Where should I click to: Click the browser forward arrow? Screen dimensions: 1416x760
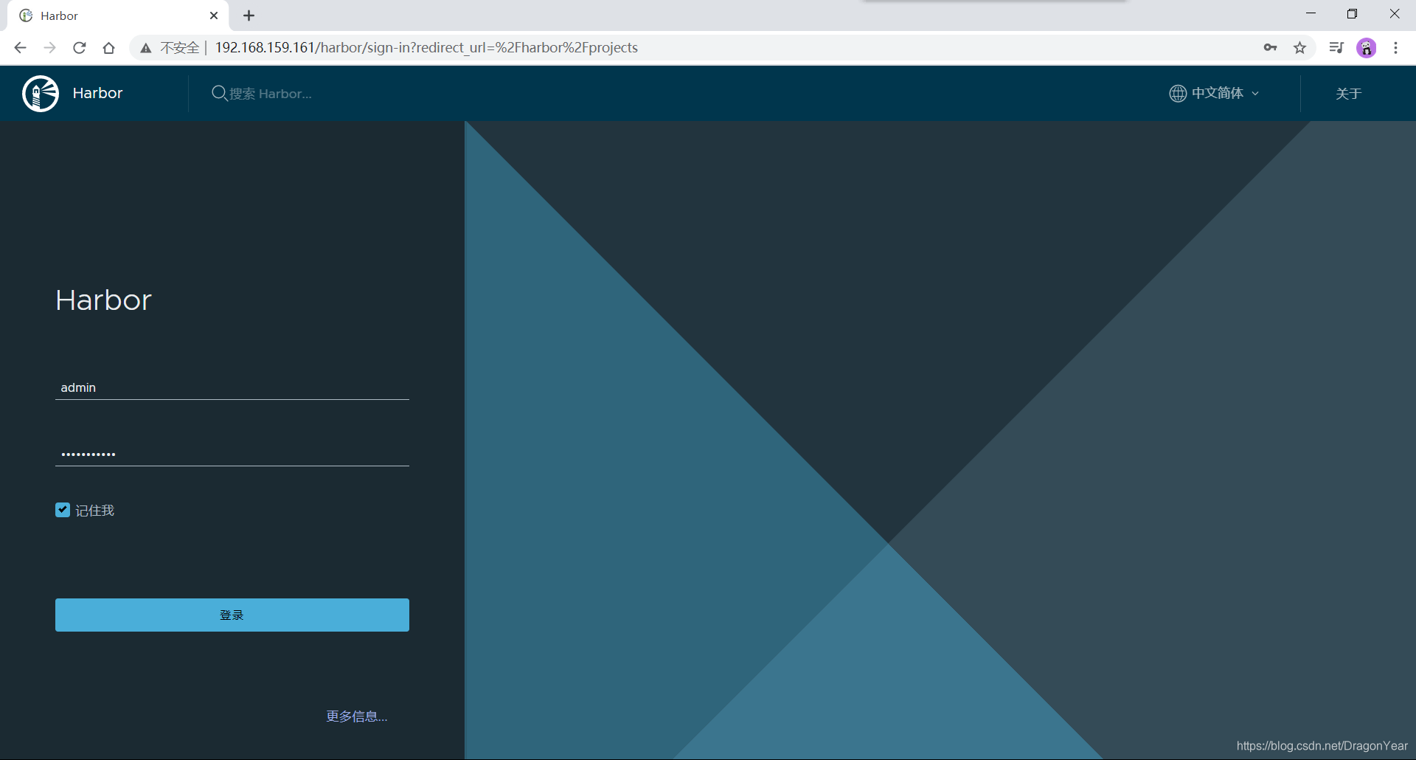point(49,48)
